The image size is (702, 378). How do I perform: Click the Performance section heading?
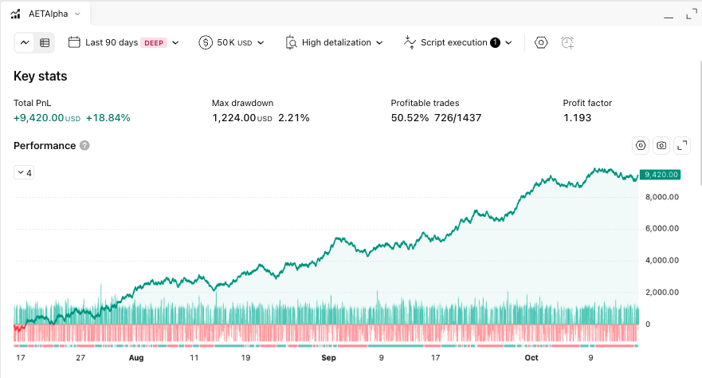pyautogui.click(x=45, y=146)
